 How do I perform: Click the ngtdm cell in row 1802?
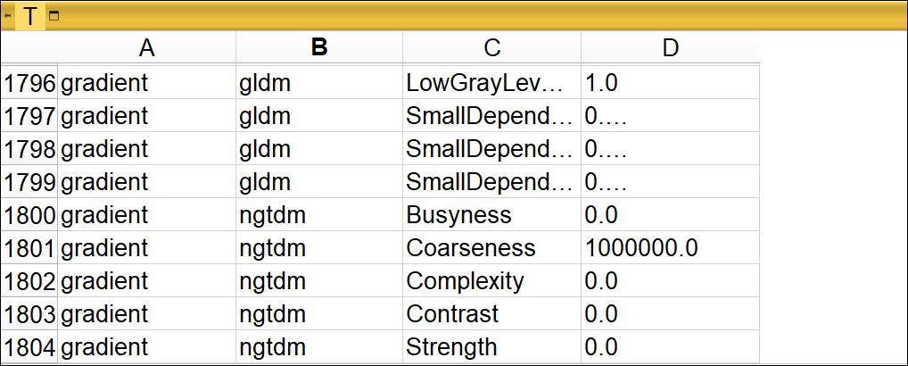pos(319,281)
